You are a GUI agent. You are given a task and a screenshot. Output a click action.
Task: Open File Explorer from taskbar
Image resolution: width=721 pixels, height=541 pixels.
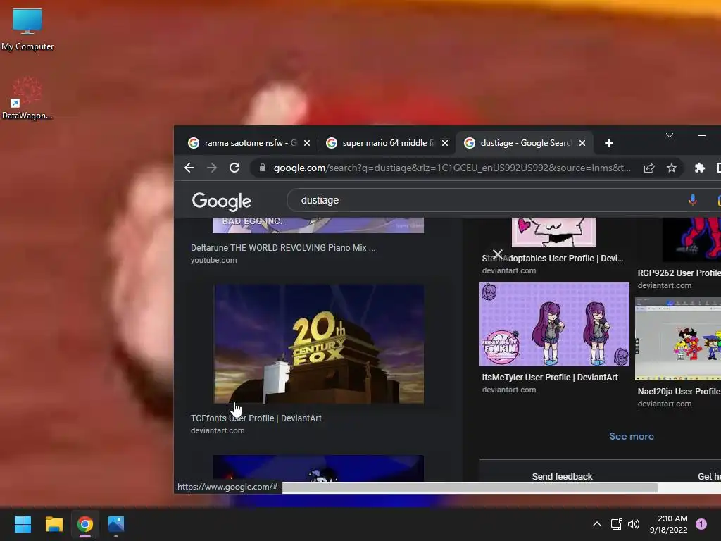coord(54,524)
